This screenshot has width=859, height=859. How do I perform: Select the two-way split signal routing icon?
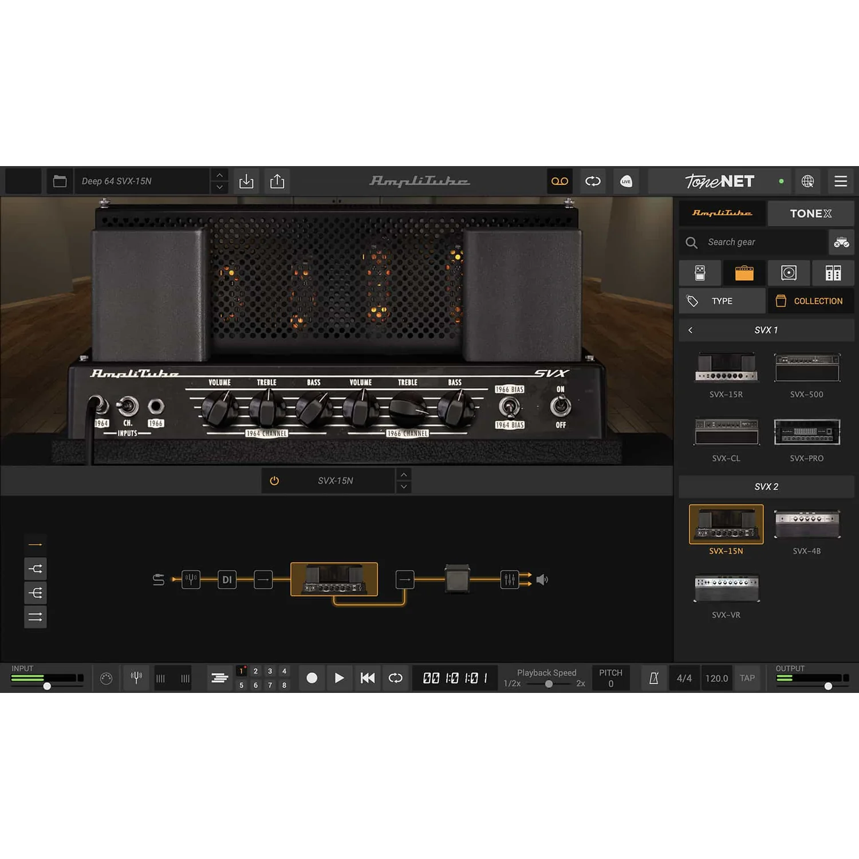[36, 569]
